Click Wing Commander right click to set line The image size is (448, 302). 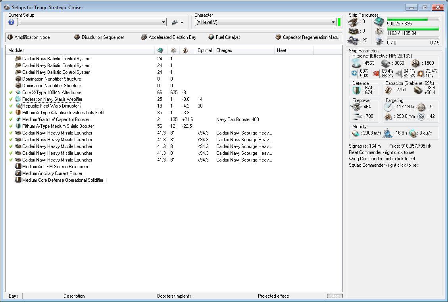point(382,159)
